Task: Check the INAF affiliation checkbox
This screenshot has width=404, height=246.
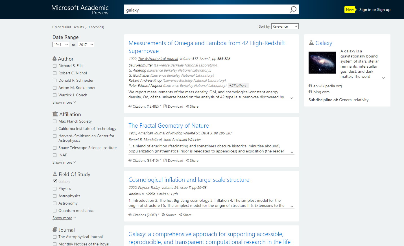Action: tap(55, 155)
